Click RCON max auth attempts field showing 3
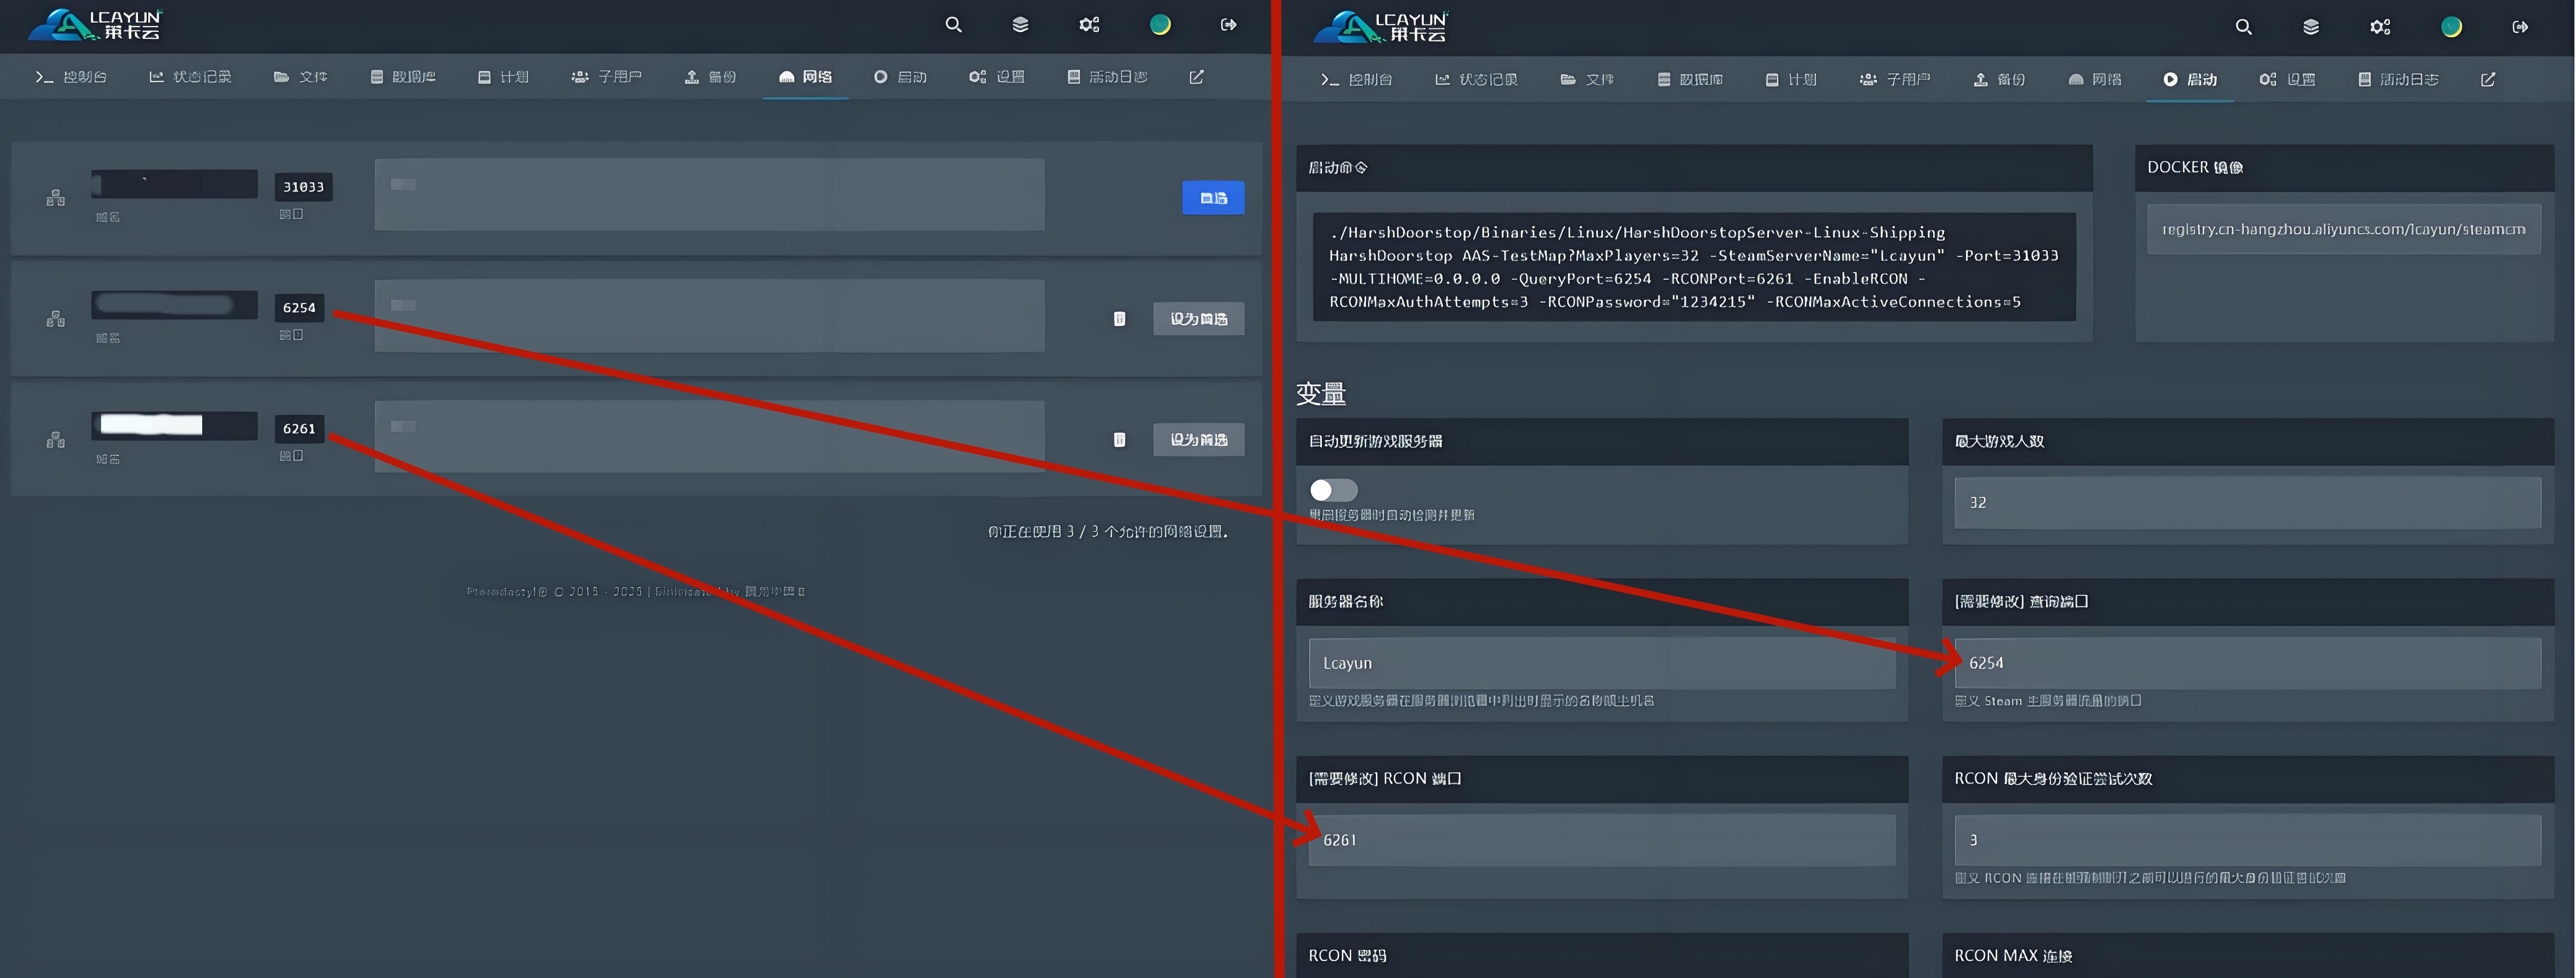Image resolution: width=2576 pixels, height=978 pixels. click(x=2247, y=840)
